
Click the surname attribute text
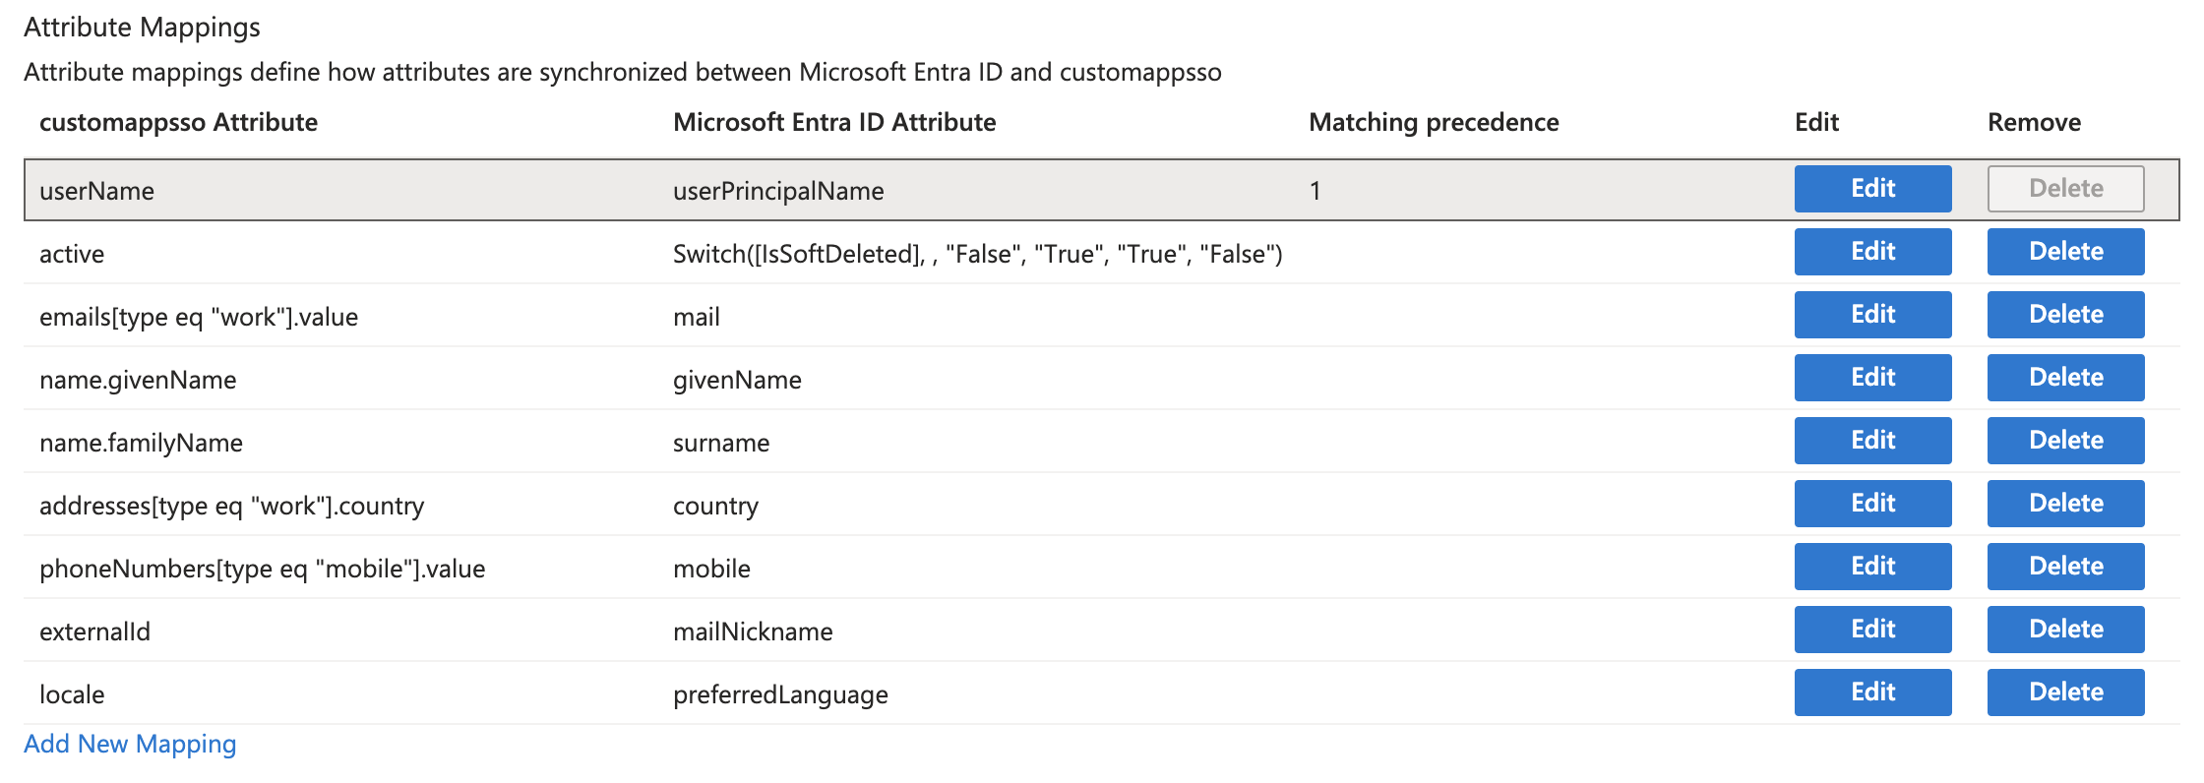721,443
